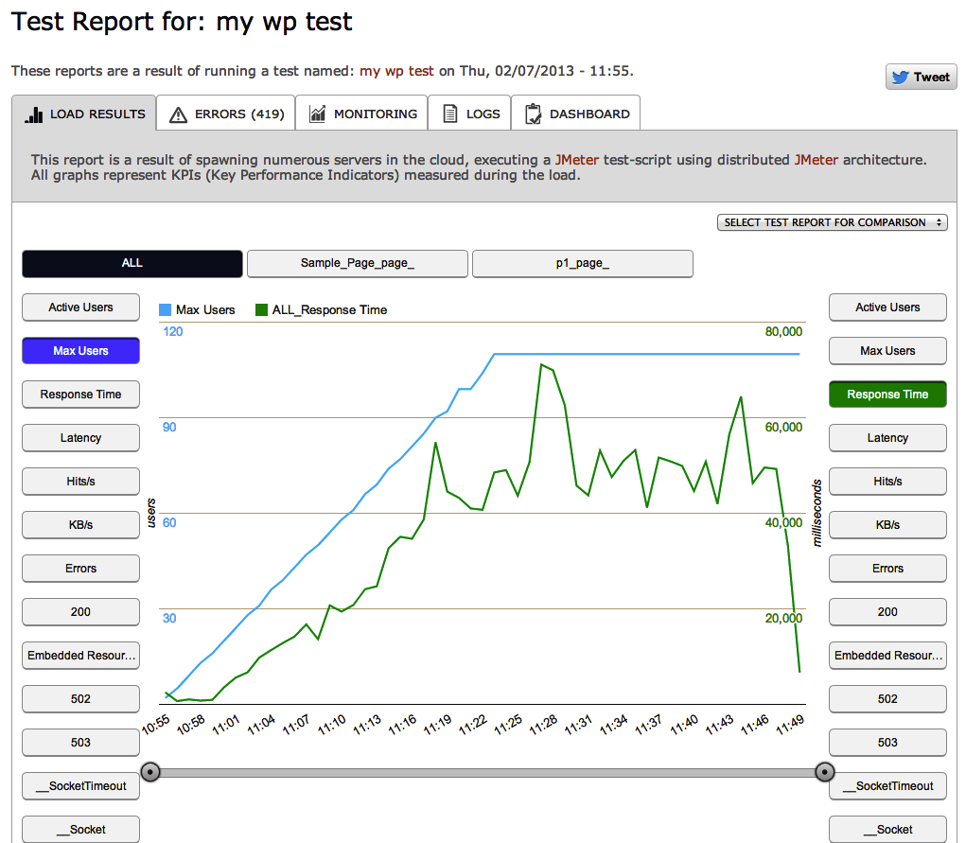
Task: Select the Load Results tab
Action: 83,114
